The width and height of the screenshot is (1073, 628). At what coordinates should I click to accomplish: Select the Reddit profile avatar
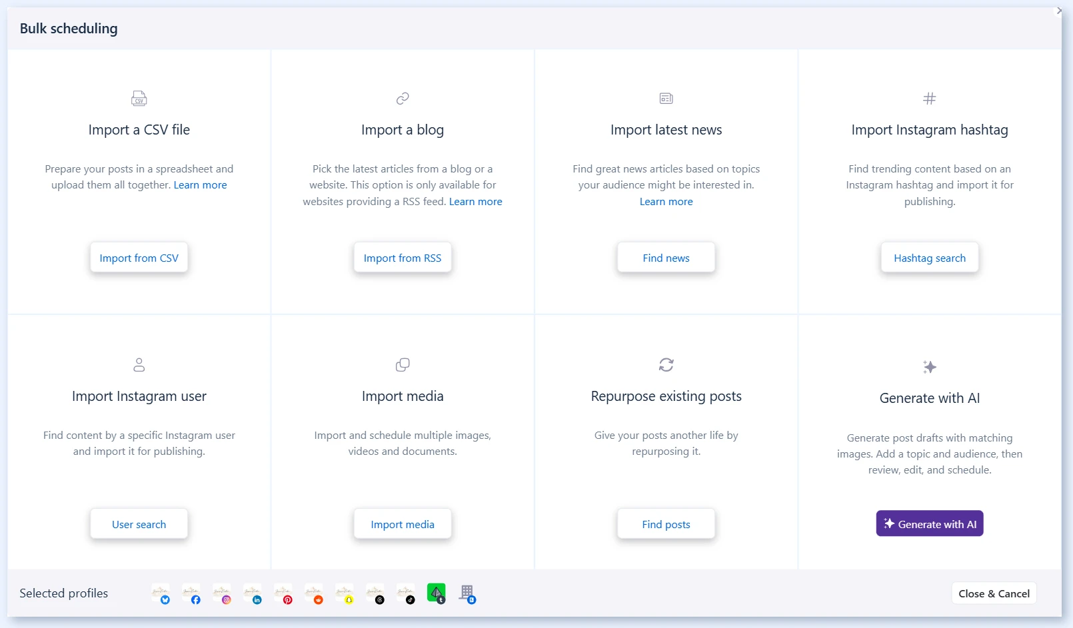[314, 593]
